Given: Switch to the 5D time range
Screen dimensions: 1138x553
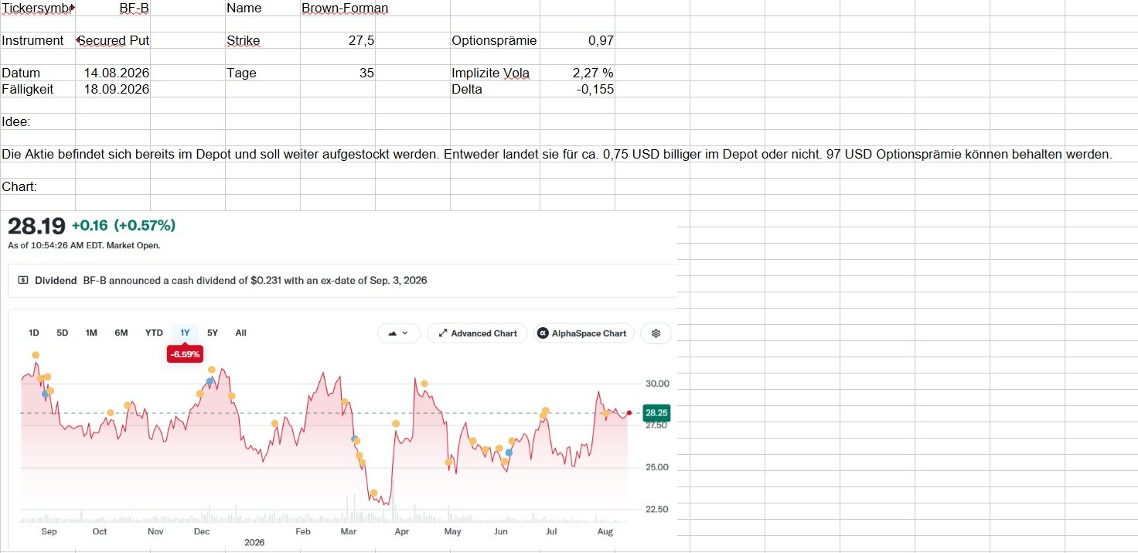Looking at the screenshot, I should [63, 333].
